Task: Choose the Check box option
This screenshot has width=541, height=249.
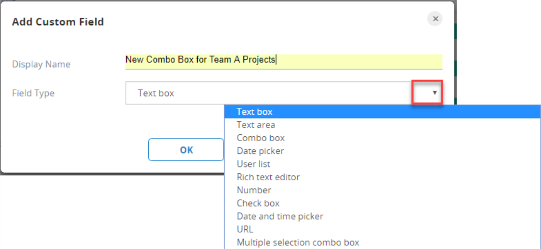Action: 258,203
